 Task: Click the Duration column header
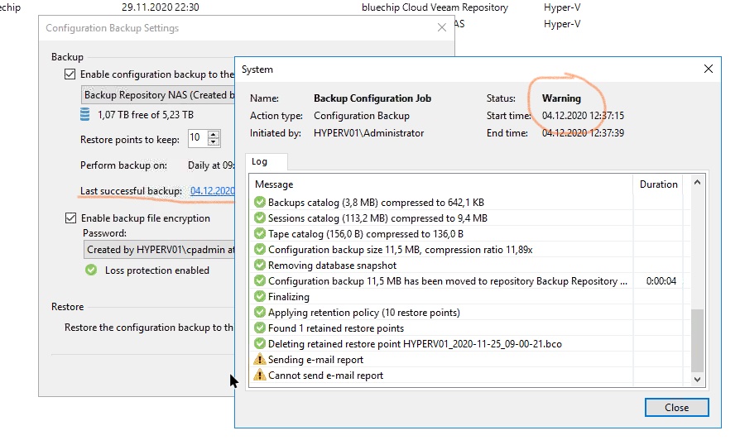[659, 184]
